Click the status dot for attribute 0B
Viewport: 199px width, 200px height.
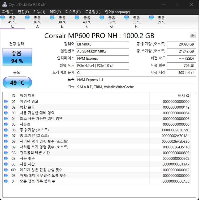point(6,158)
